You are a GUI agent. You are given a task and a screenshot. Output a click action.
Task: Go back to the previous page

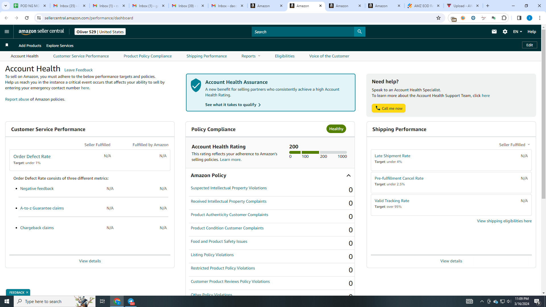pos(6,18)
